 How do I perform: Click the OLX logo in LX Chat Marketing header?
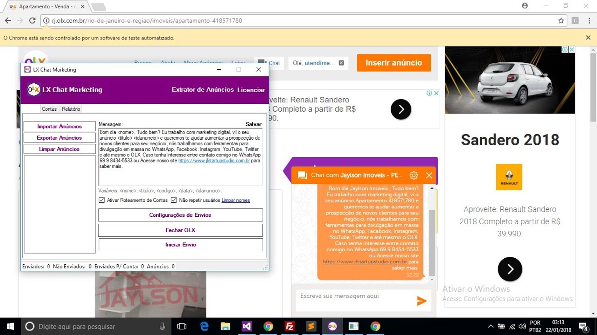click(34, 89)
